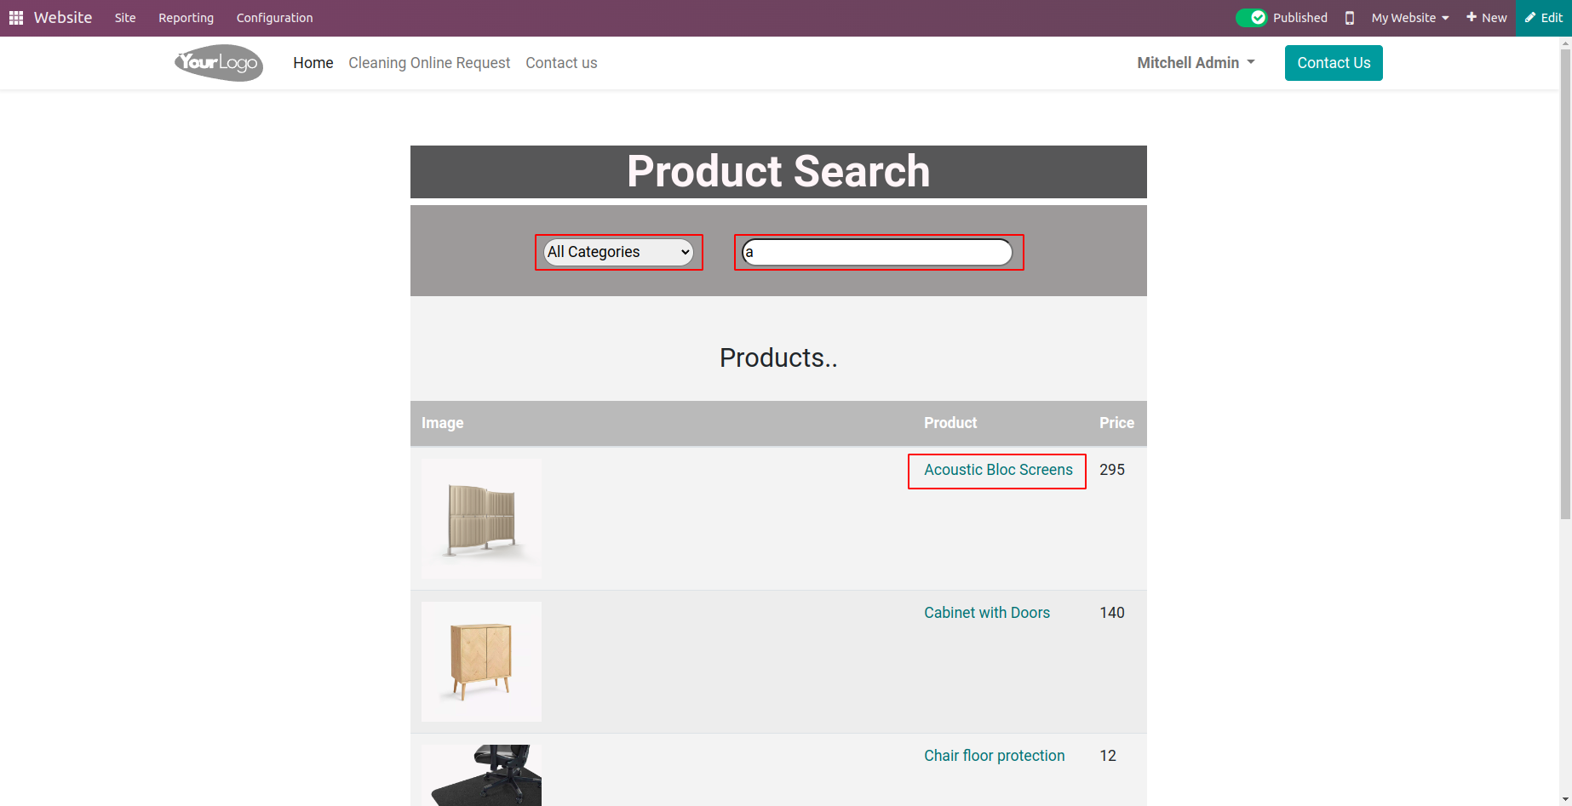Viewport: 1572px width, 806px height.
Task: Open the apps grid menu icon
Action: pos(16,18)
